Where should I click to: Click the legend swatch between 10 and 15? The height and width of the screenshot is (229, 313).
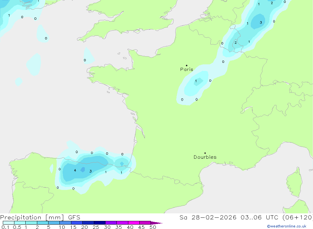(x=65, y=223)
